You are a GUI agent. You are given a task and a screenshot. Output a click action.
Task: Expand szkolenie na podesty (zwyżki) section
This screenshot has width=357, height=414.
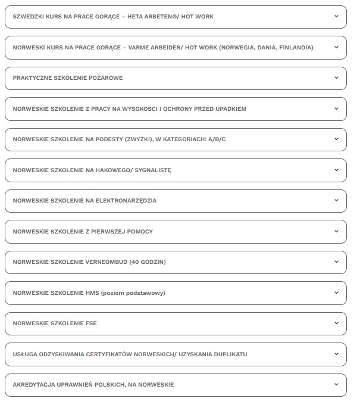pos(119,139)
